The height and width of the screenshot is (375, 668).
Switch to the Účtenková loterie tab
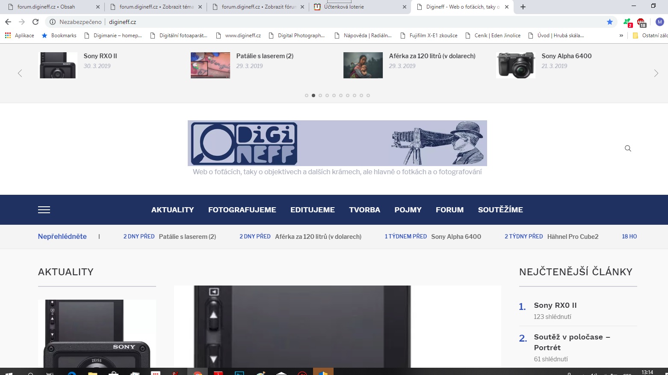pyautogui.click(x=344, y=7)
